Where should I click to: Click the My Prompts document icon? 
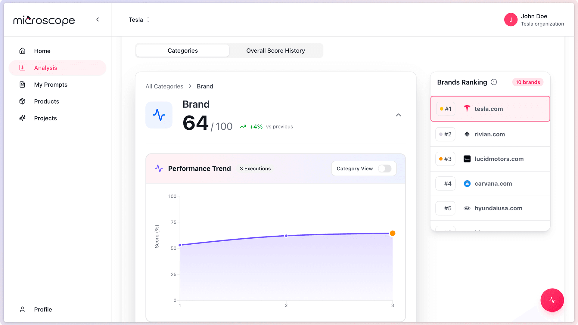pos(22,85)
